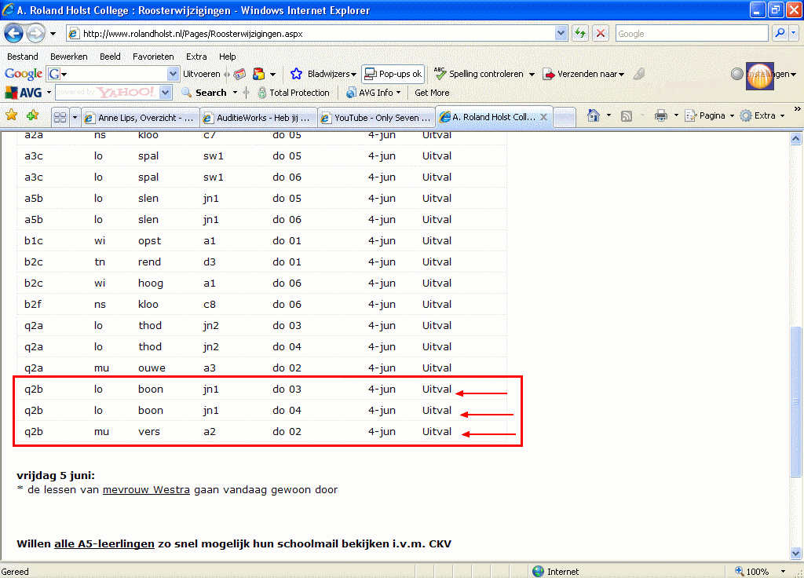Click the scroll-down arrow of the page scrollbar

796,553
